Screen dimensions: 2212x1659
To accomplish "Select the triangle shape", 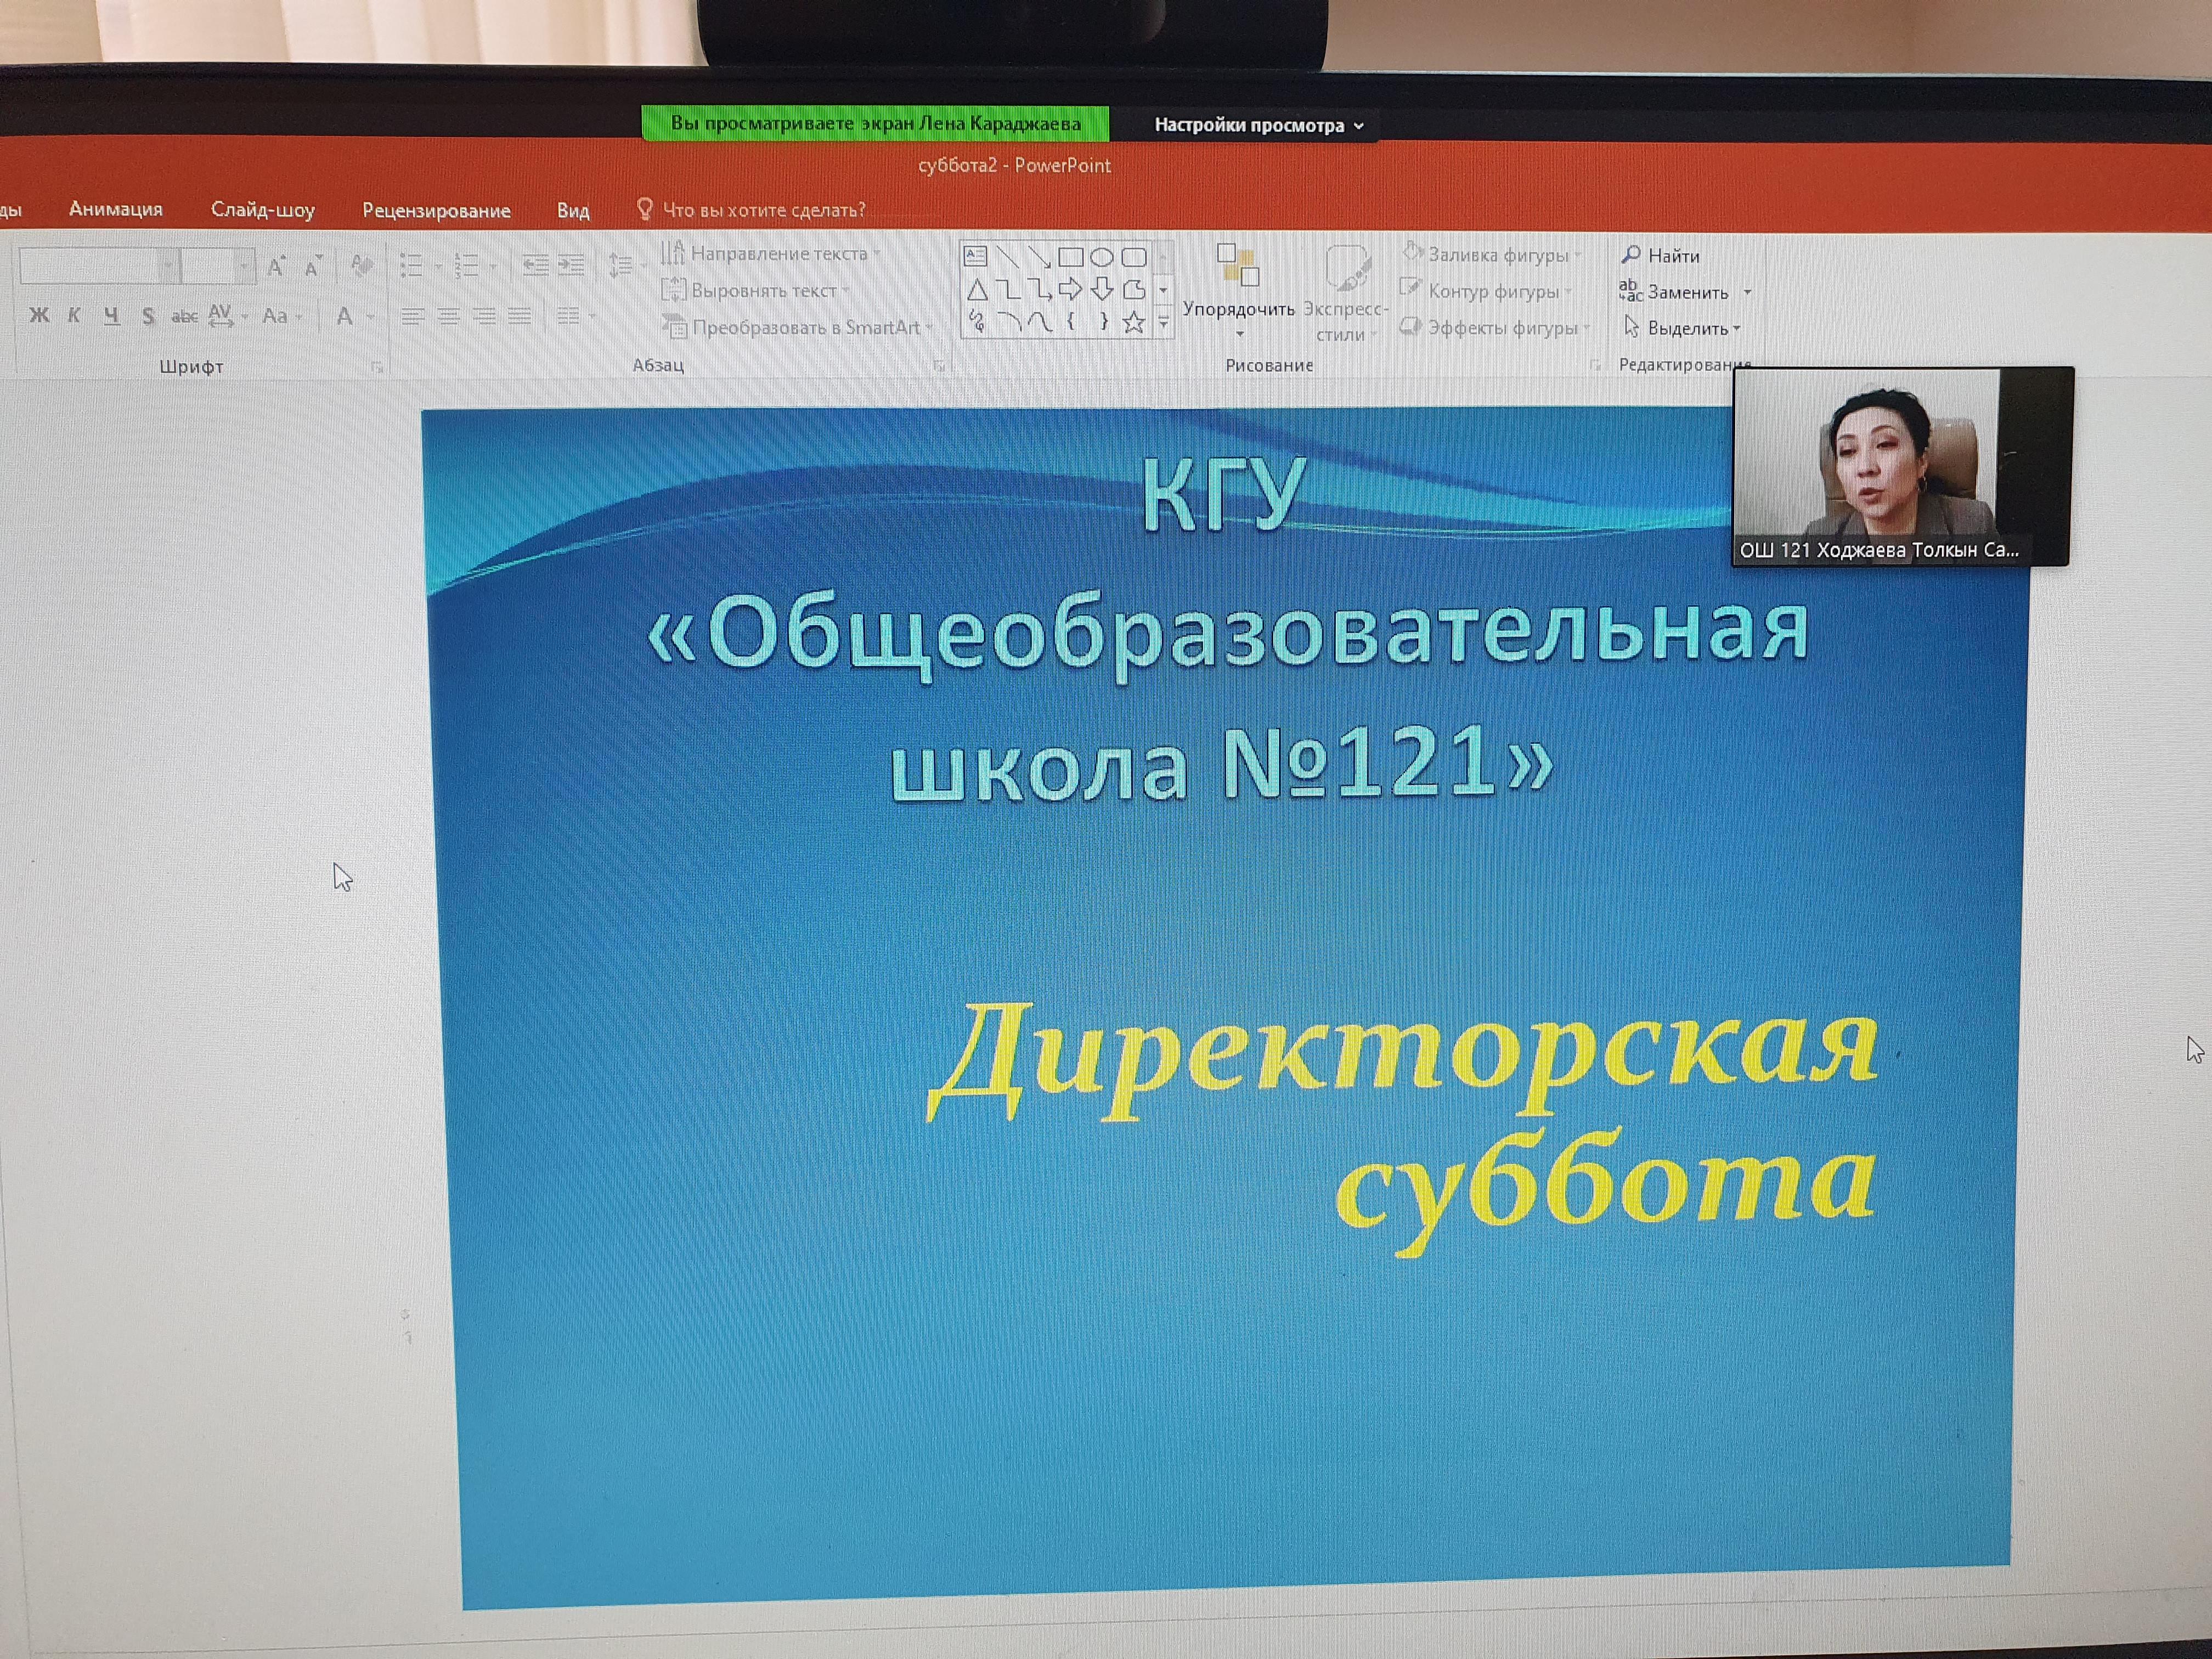I will [x=977, y=290].
